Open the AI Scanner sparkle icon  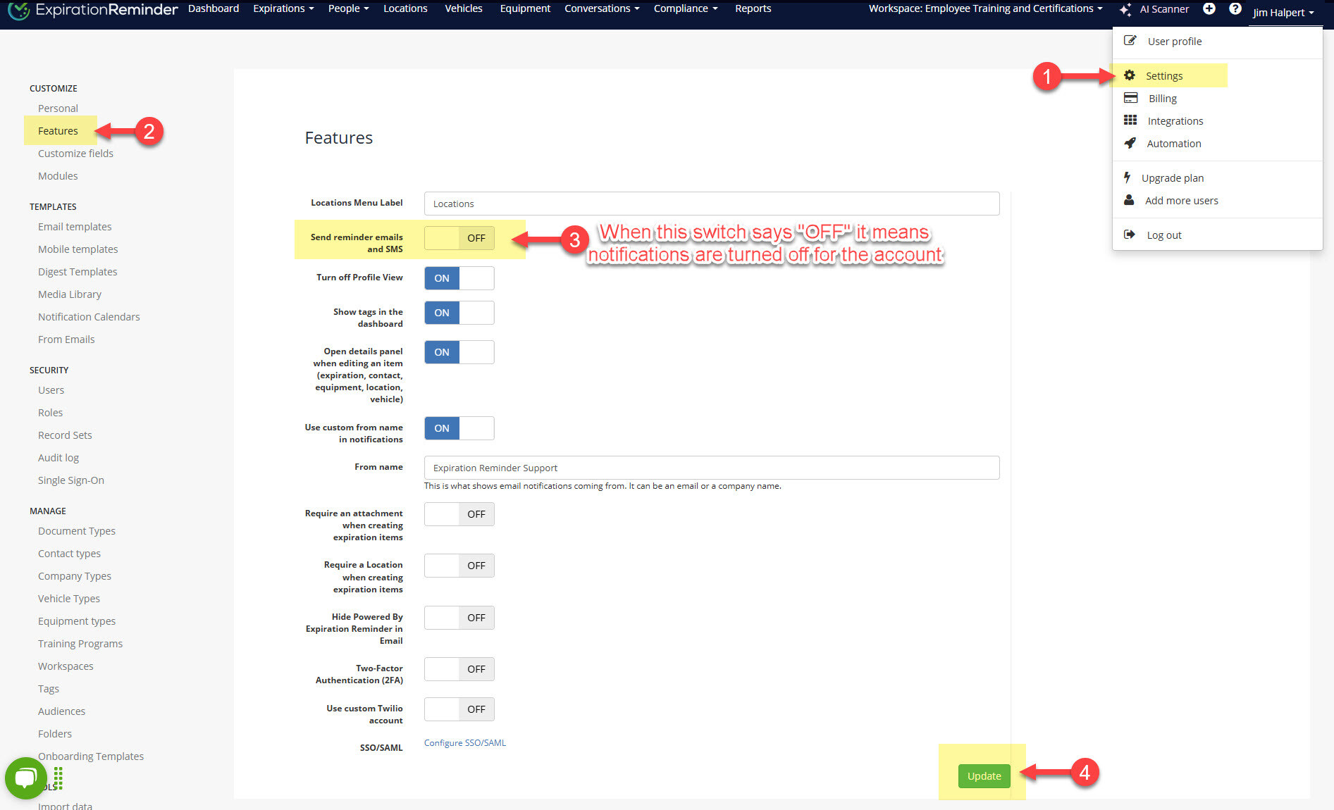point(1125,9)
